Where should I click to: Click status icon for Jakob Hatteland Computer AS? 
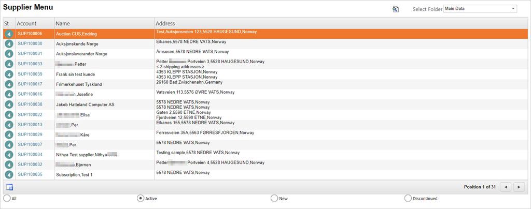[9, 104]
